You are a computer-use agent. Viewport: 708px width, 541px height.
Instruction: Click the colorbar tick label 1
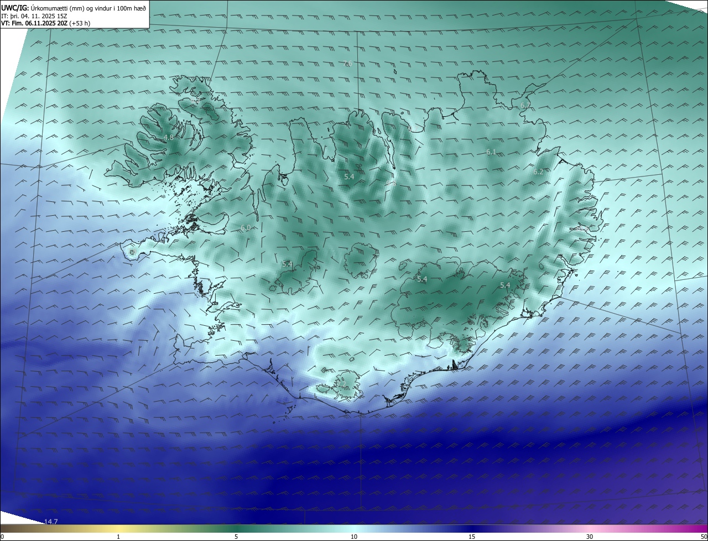pos(118,537)
